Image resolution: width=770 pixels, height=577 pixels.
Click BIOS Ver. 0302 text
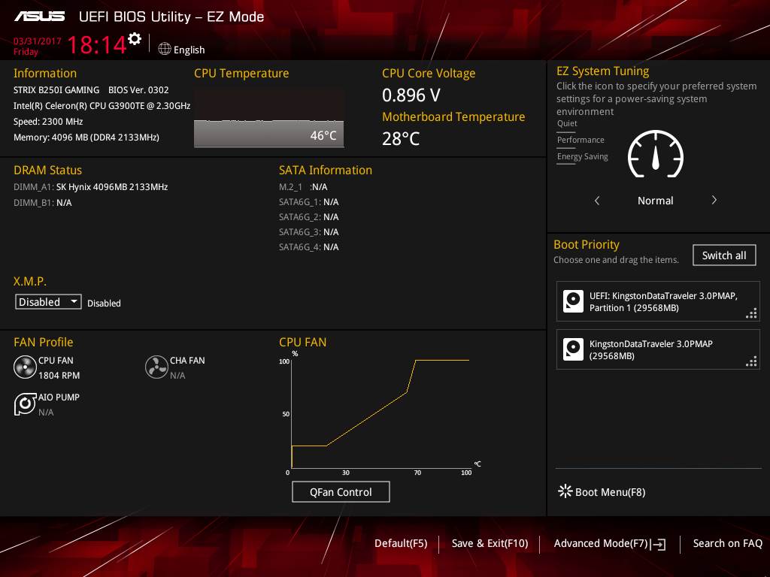[x=138, y=90]
